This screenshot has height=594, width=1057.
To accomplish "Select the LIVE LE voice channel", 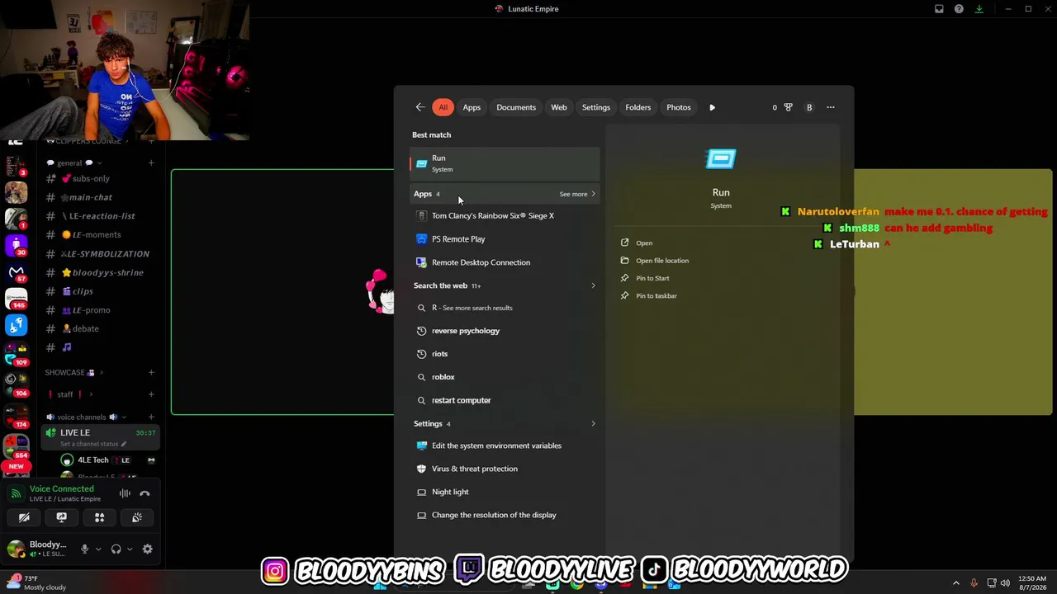I will (x=99, y=437).
